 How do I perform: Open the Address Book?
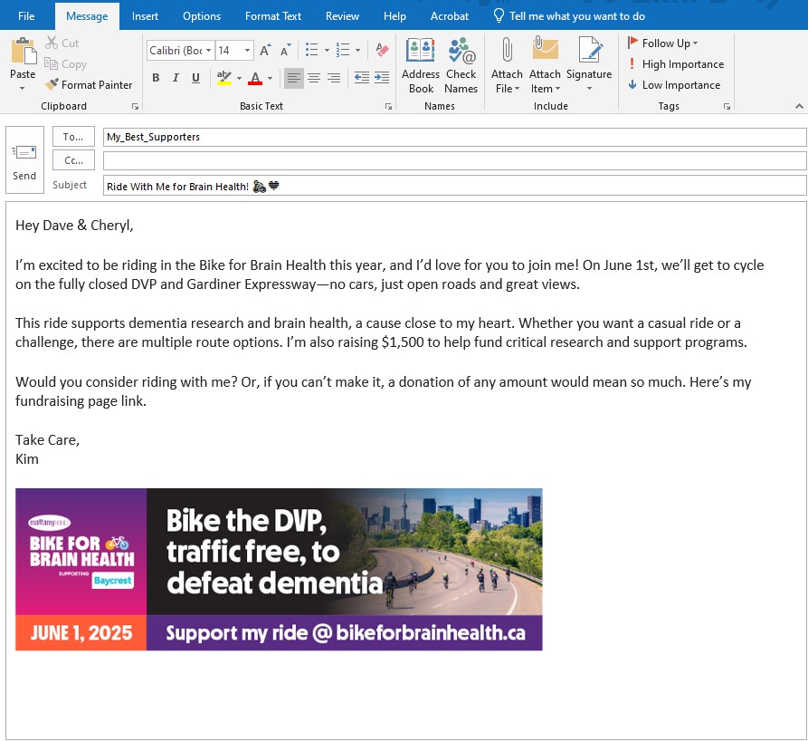(x=421, y=66)
